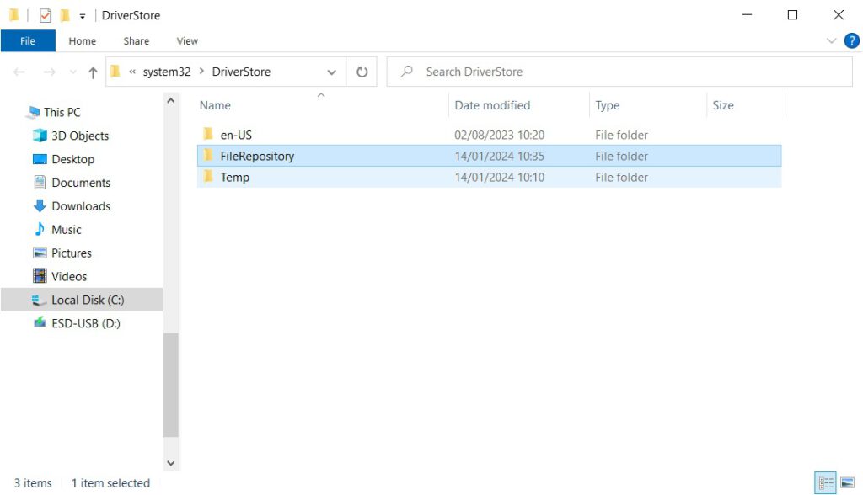The width and height of the screenshot is (863, 495).
Task: Refresh the DriverStore folder view
Action: 362,72
